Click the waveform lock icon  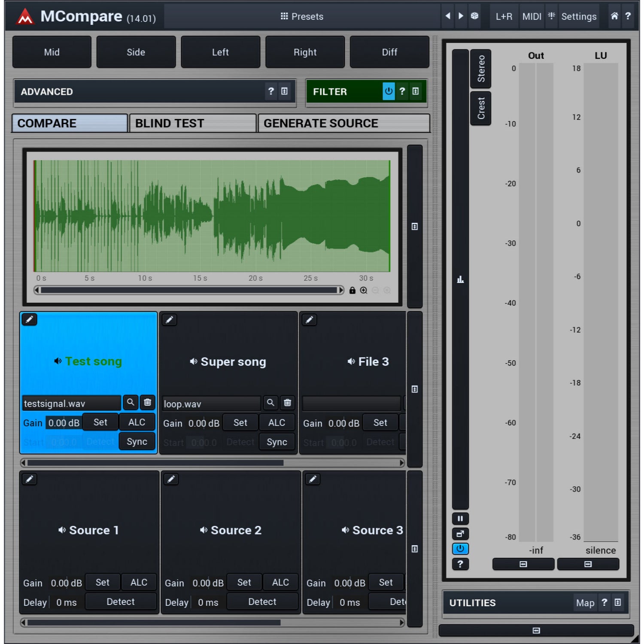click(352, 290)
